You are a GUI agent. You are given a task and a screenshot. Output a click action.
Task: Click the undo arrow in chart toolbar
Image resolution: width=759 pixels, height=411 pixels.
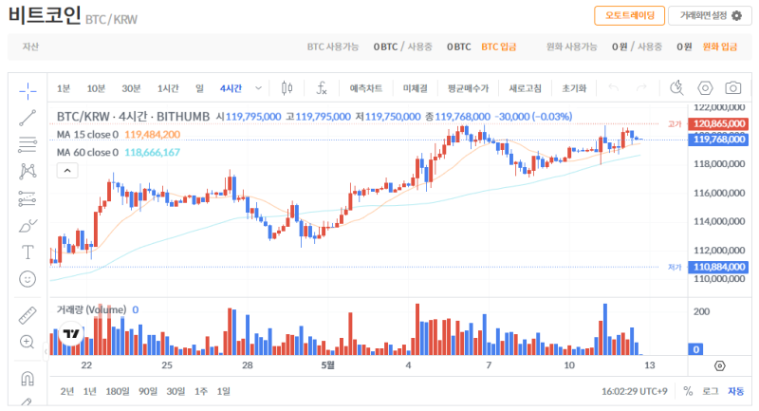[613, 88]
